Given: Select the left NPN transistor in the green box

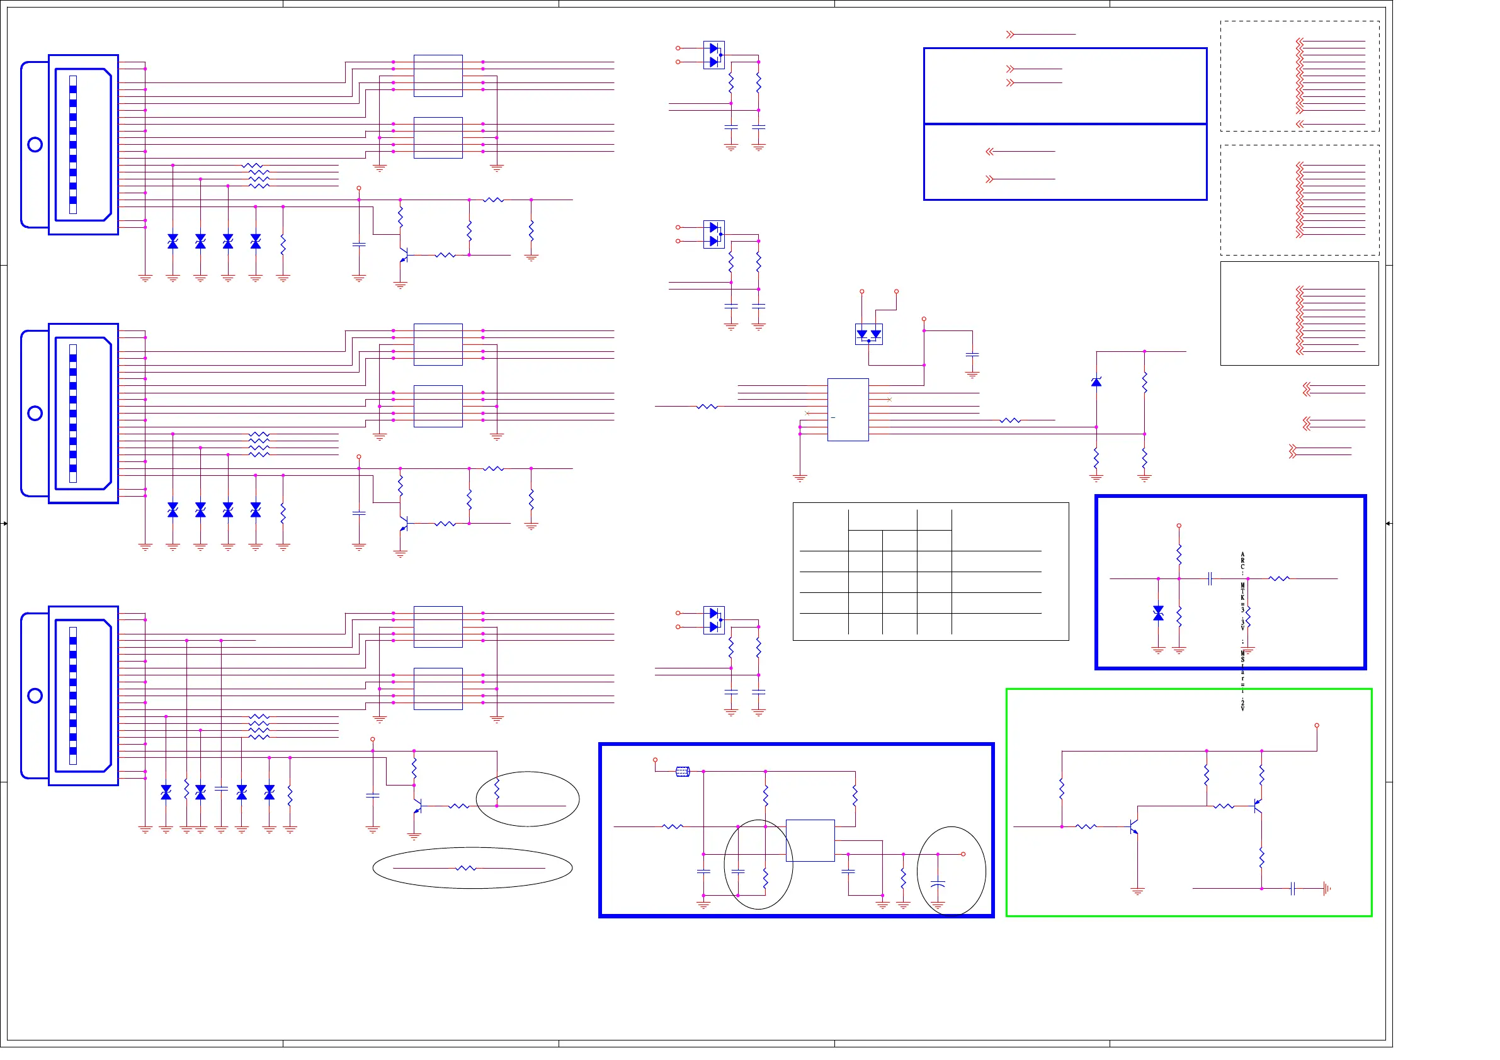Looking at the screenshot, I should coord(1134,828).
